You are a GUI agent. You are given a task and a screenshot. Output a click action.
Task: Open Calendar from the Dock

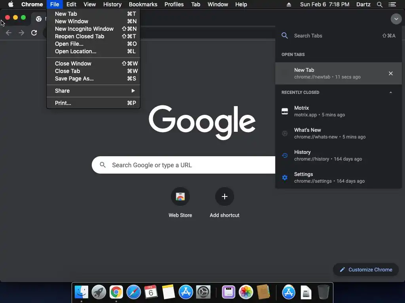151,292
